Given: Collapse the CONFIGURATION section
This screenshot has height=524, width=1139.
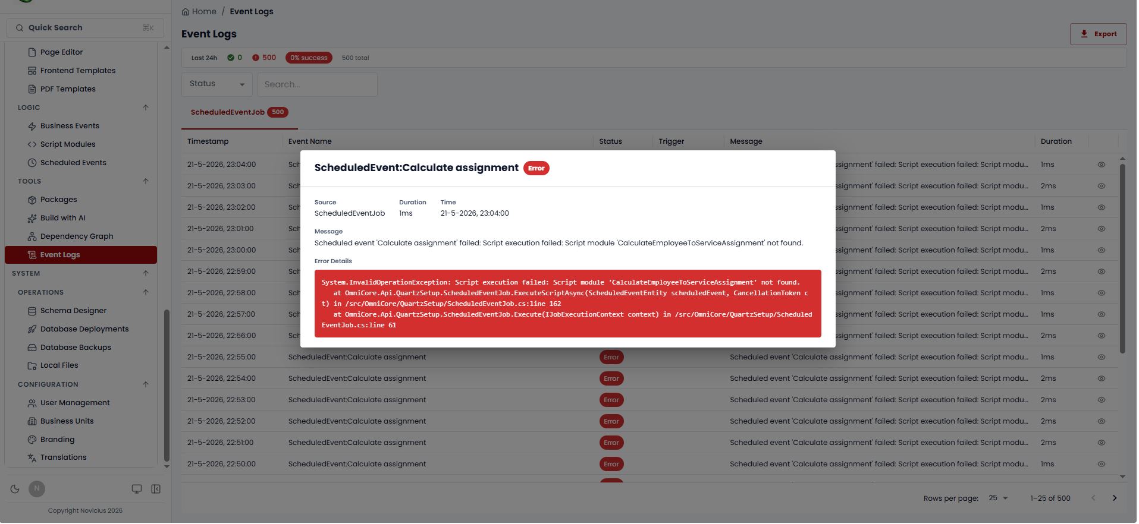Looking at the screenshot, I should [146, 384].
